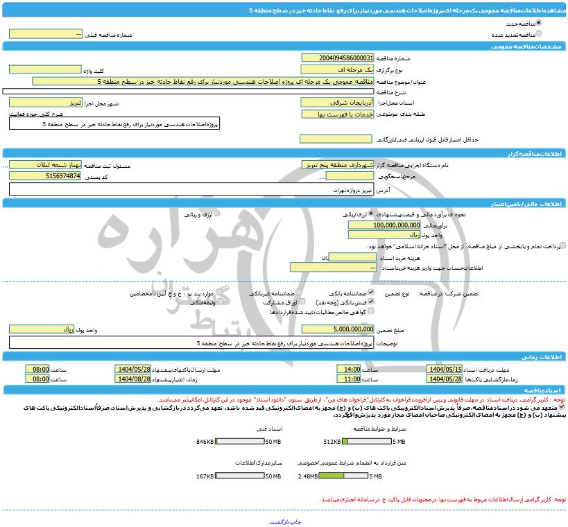Screen dimensions: 568x527
Task: Toggle the ضمانتنامه غیربانکی checkbox
Action: [298, 292]
